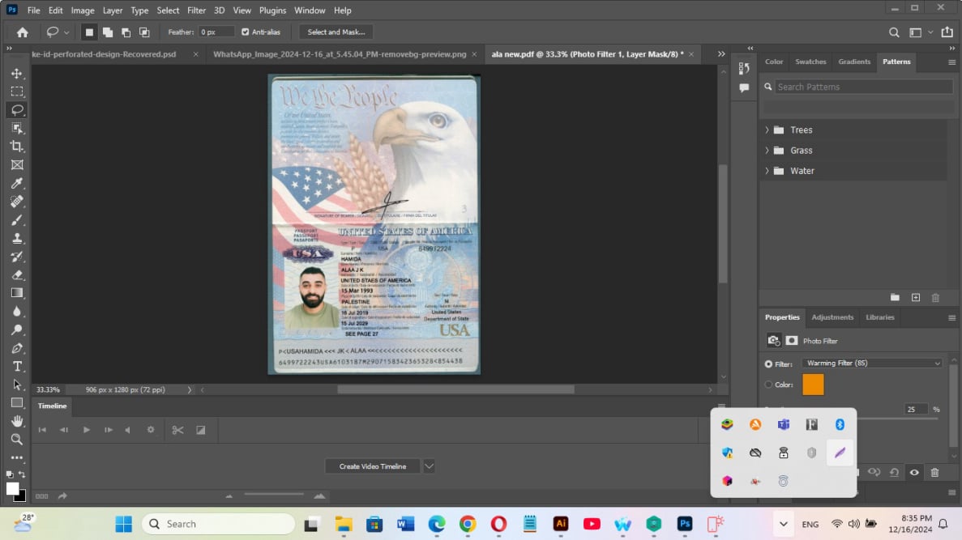Select the Object Selection tool
The height and width of the screenshot is (540, 962).
click(17, 128)
